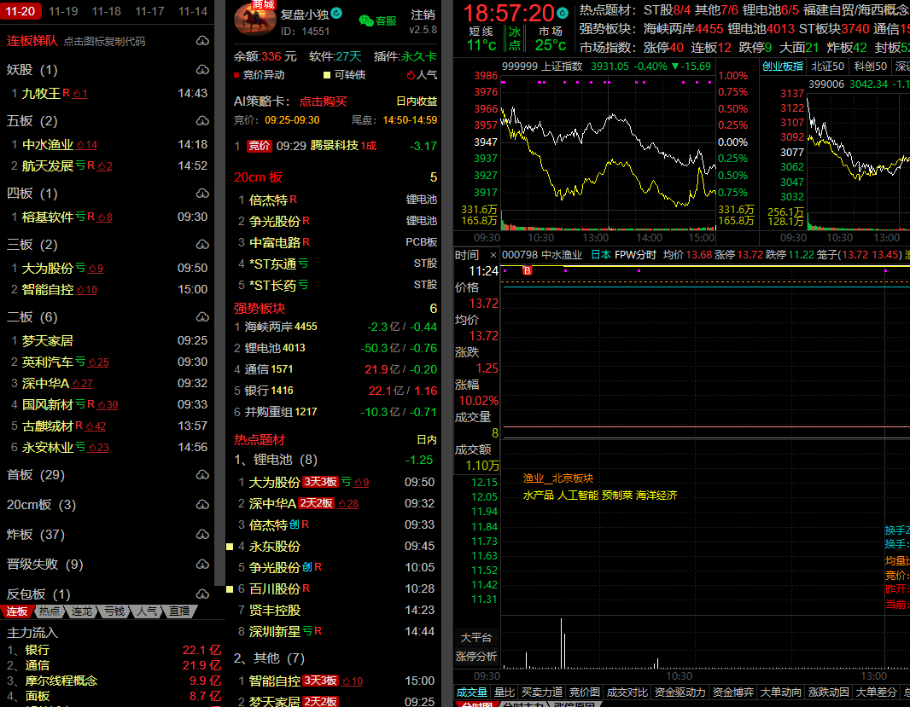Switch to the 11-19 date tab
910x707 pixels.
pyautogui.click(x=63, y=11)
